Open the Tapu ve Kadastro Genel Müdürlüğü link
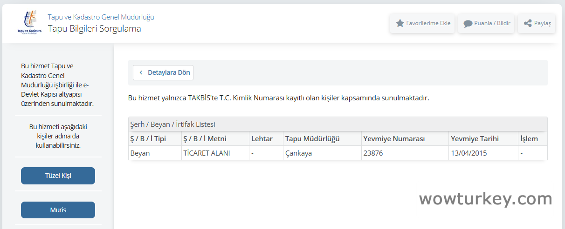 click(101, 17)
